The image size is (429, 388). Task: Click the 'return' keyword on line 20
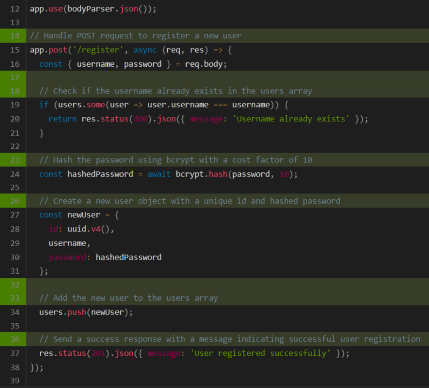[63, 119]
